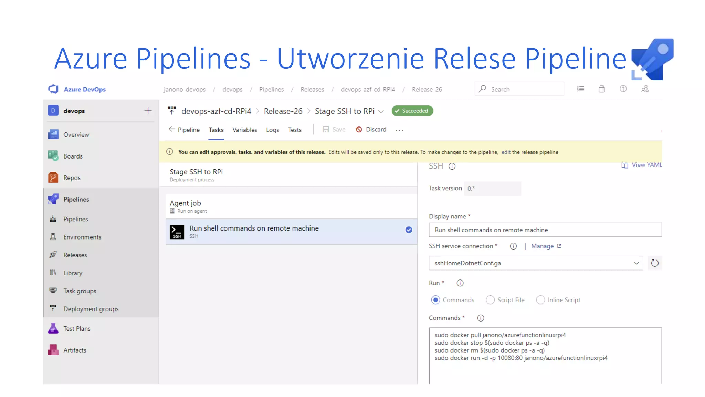Click the Succeeded status badge
This screenshot has width=705, height=397.
(412, 111)
